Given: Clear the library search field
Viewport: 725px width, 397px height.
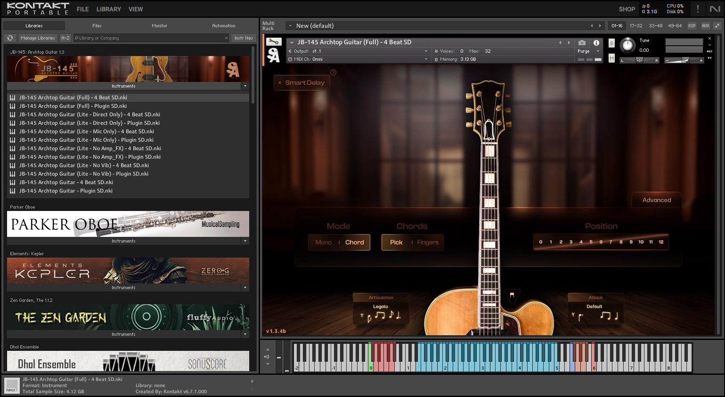Looking at the screenshot, I should point(226,38).
